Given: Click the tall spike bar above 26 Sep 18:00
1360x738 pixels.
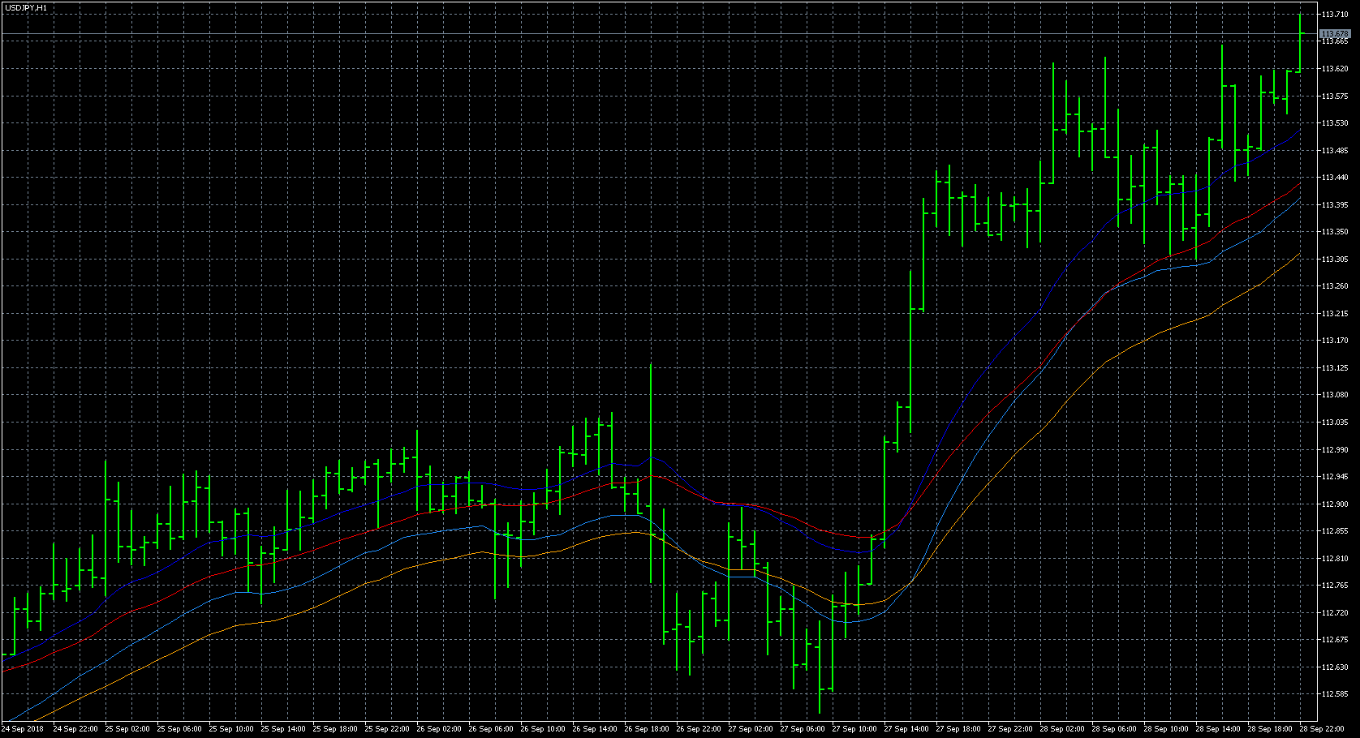Looking at the screenshot, I should coord(651,474).
